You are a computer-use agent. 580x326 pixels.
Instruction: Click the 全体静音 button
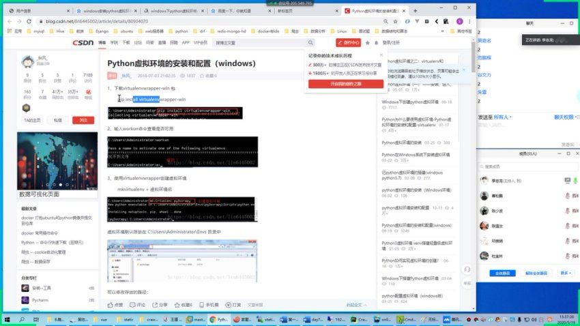pos(502,273)
